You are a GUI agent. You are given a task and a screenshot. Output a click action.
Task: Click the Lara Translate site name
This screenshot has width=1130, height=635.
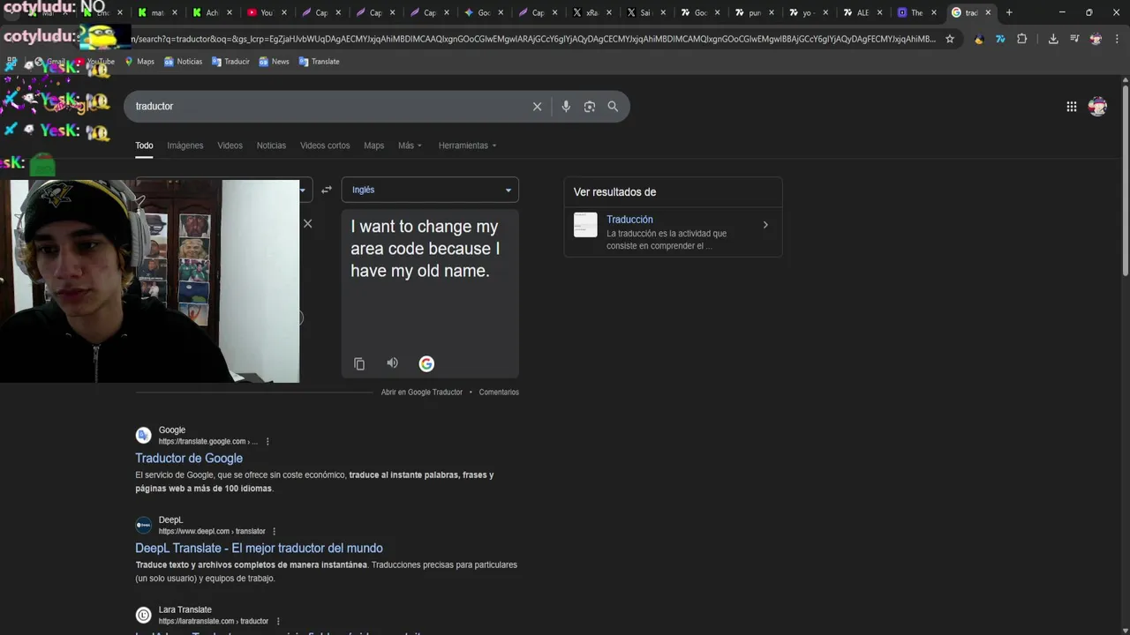[185, 610]
